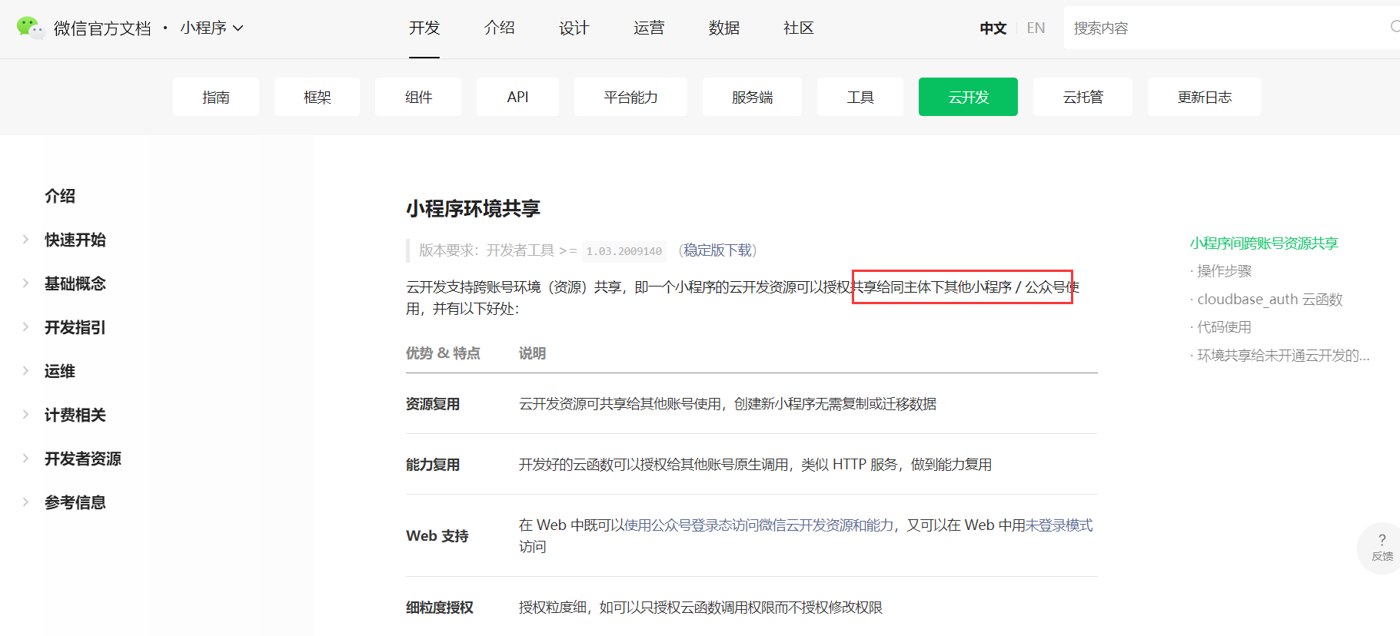
Task: Switch to the 组件 tab
Action: point(418,97)
